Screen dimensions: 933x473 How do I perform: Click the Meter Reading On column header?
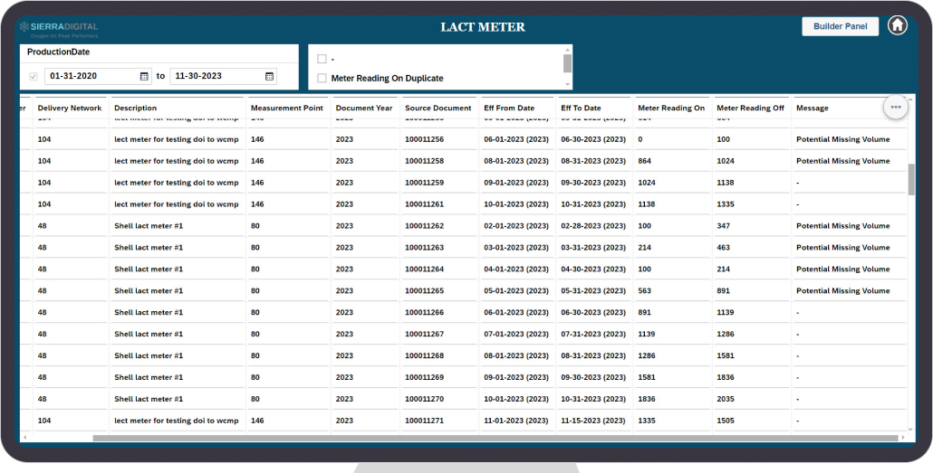pyautogui.click(x=670, y=108)
